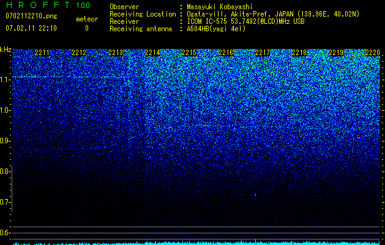385x245 pixels.
Task: Click the small bright echo dot near 0.72 kHz
Action: point(255,195)
